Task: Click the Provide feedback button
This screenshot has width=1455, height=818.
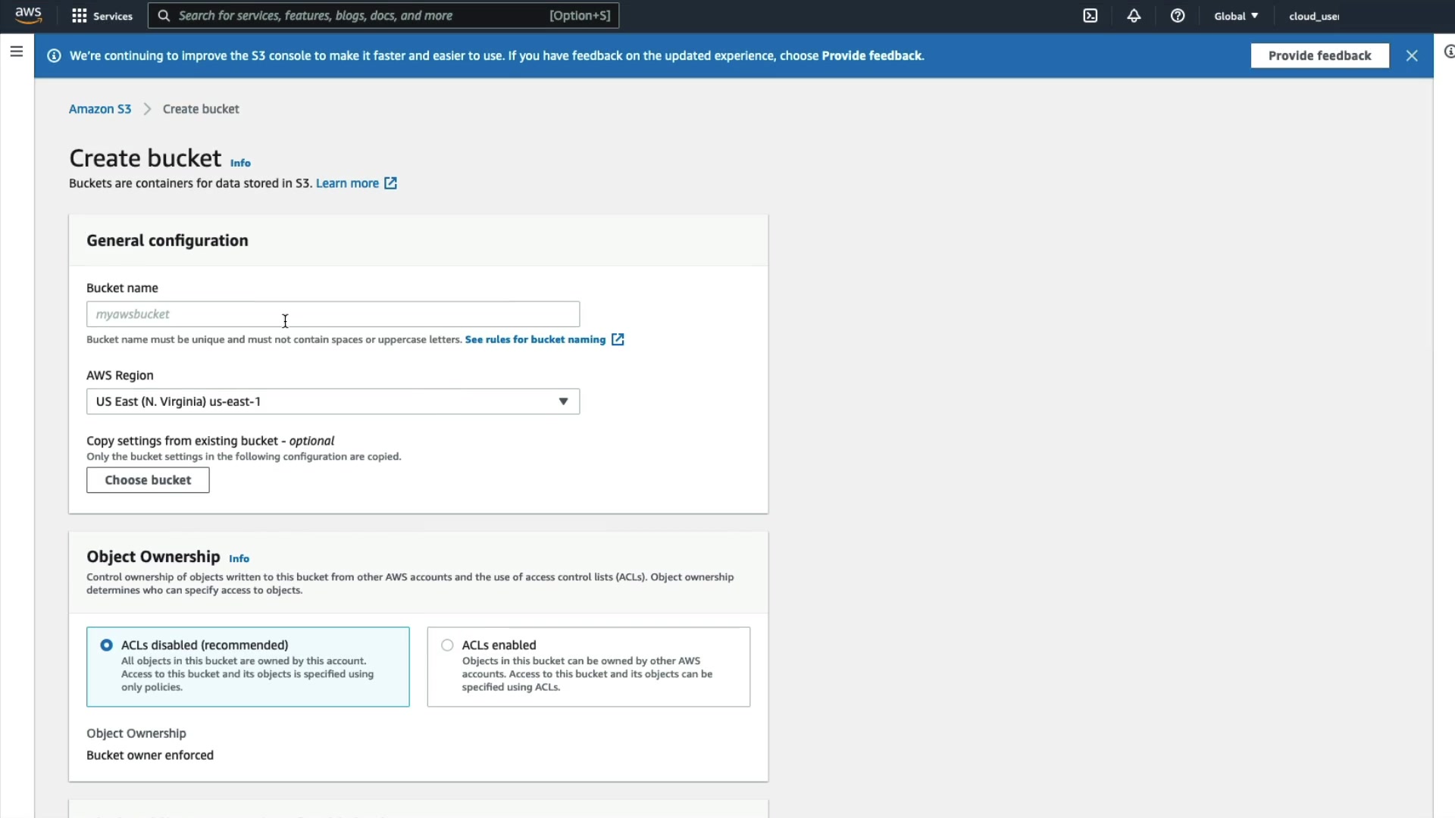Action: (x=1319, y=55)
